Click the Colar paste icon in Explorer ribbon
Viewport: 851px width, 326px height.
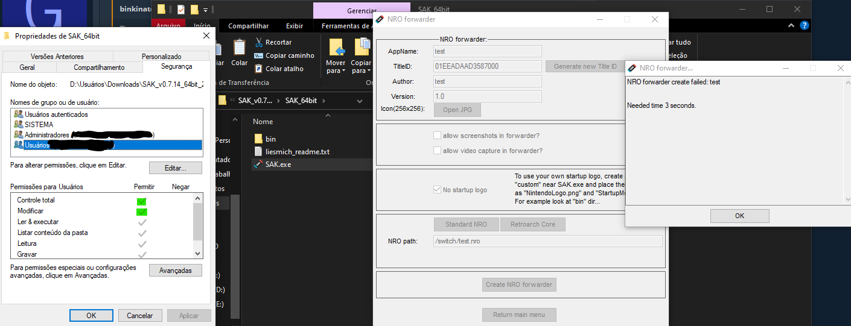point(239,47)
